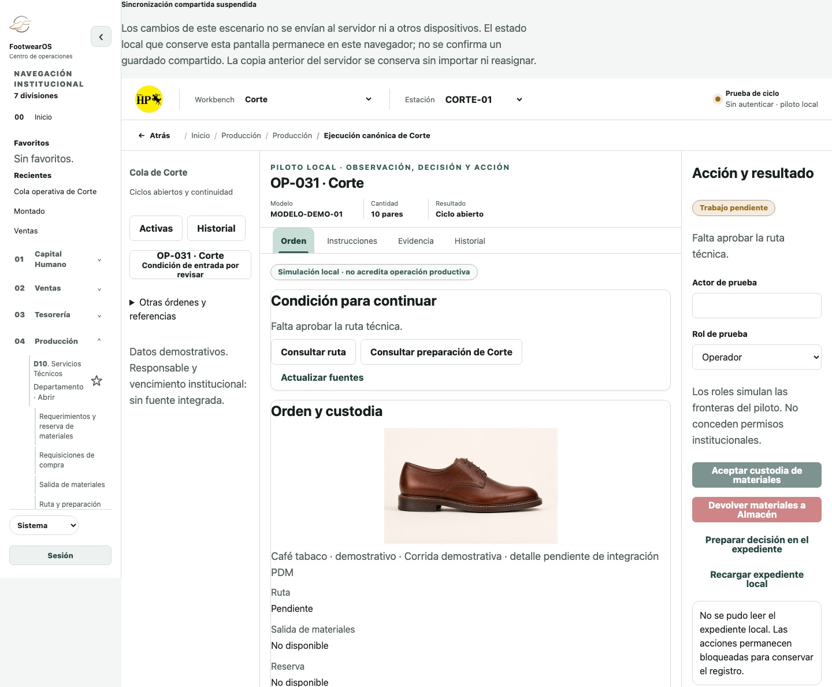Screen dimensions: 832x687
Task: Click Devolver materiales a Almacén
Action: tap(757, 510)
